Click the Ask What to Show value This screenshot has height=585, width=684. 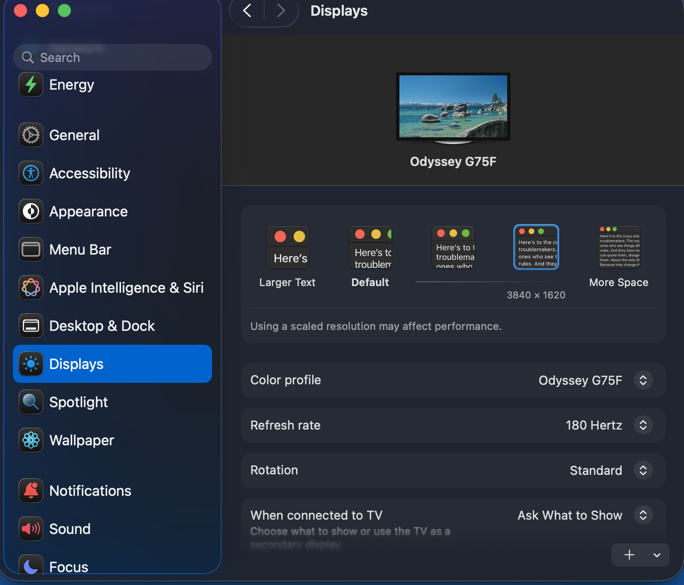tap(570, 515)
